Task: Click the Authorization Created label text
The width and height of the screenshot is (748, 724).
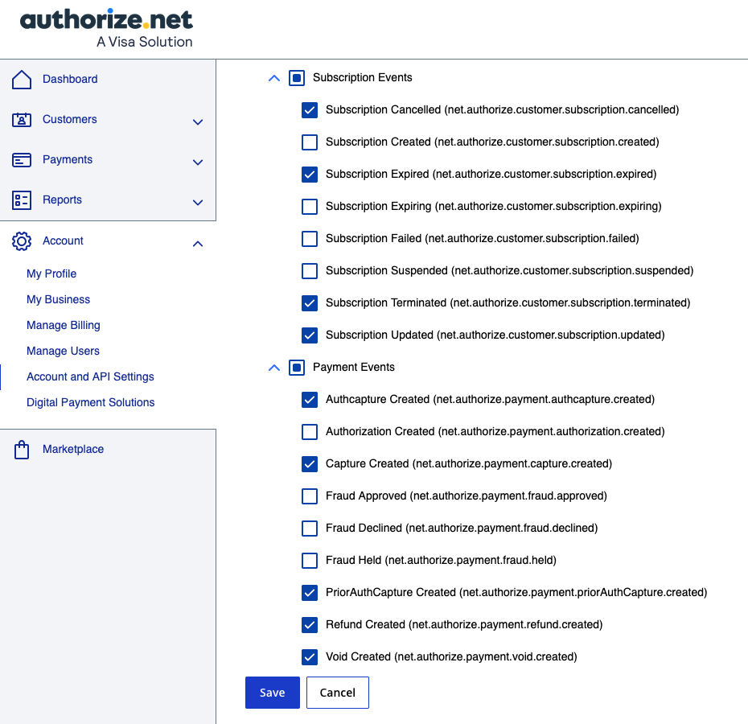Action: [x=495, y=431]
